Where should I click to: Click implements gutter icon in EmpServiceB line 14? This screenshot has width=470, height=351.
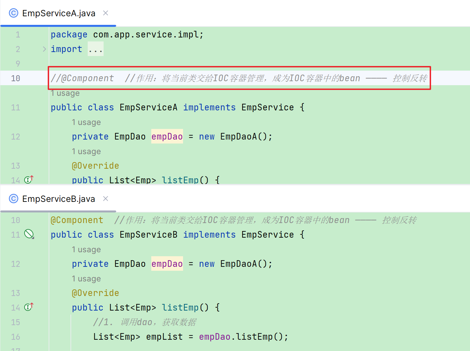coord(29,307)
